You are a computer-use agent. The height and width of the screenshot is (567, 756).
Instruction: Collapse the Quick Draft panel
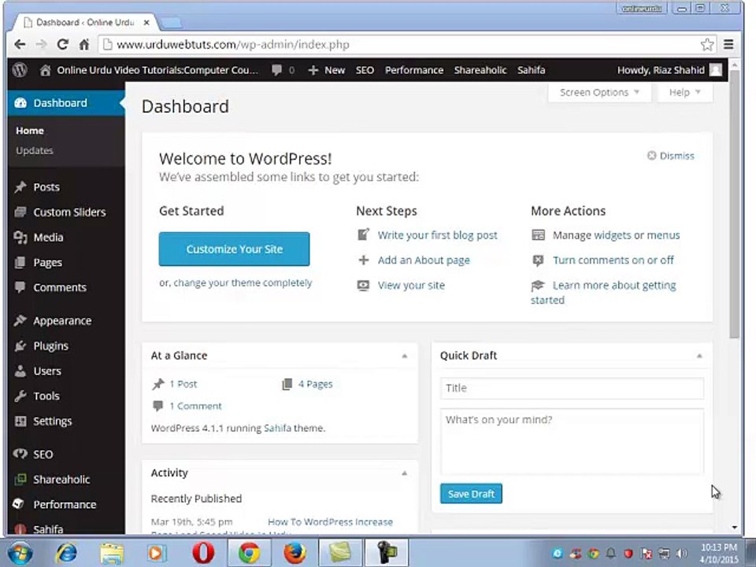[699, 356]
